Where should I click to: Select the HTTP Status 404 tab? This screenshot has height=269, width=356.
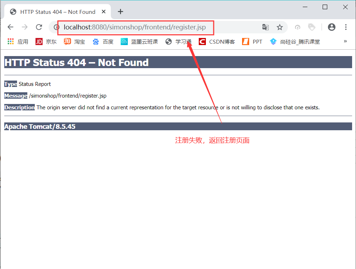(57, 12)
